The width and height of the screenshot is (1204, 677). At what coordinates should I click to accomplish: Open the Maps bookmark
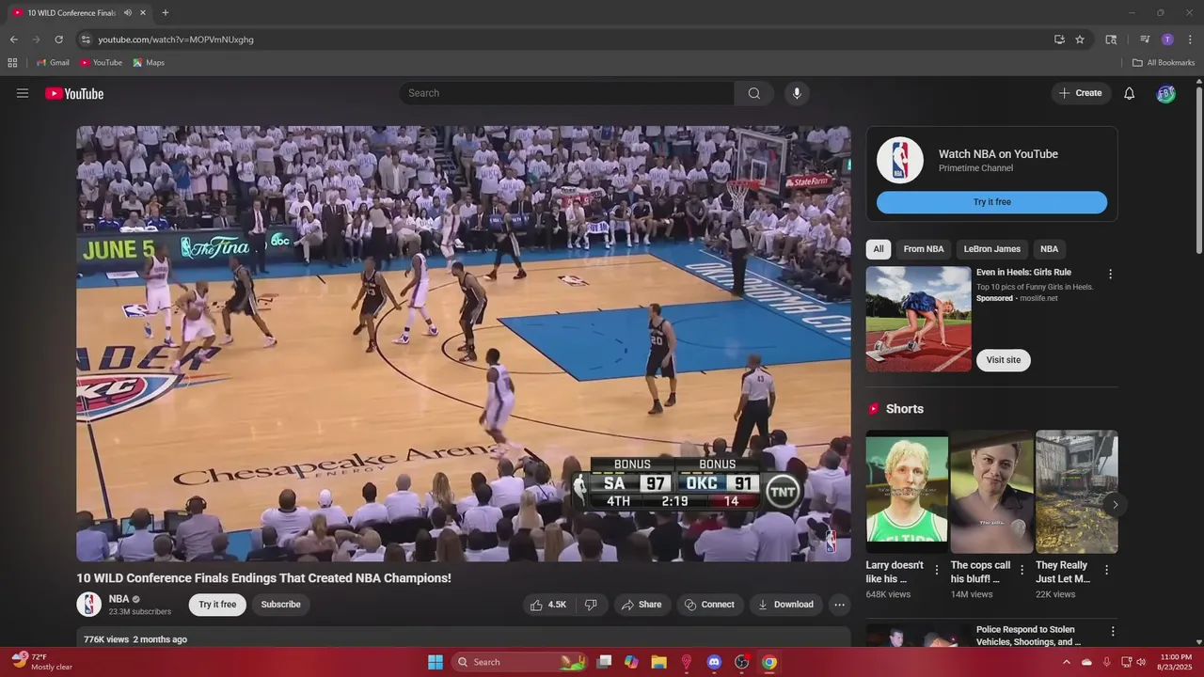coord(149,63)
